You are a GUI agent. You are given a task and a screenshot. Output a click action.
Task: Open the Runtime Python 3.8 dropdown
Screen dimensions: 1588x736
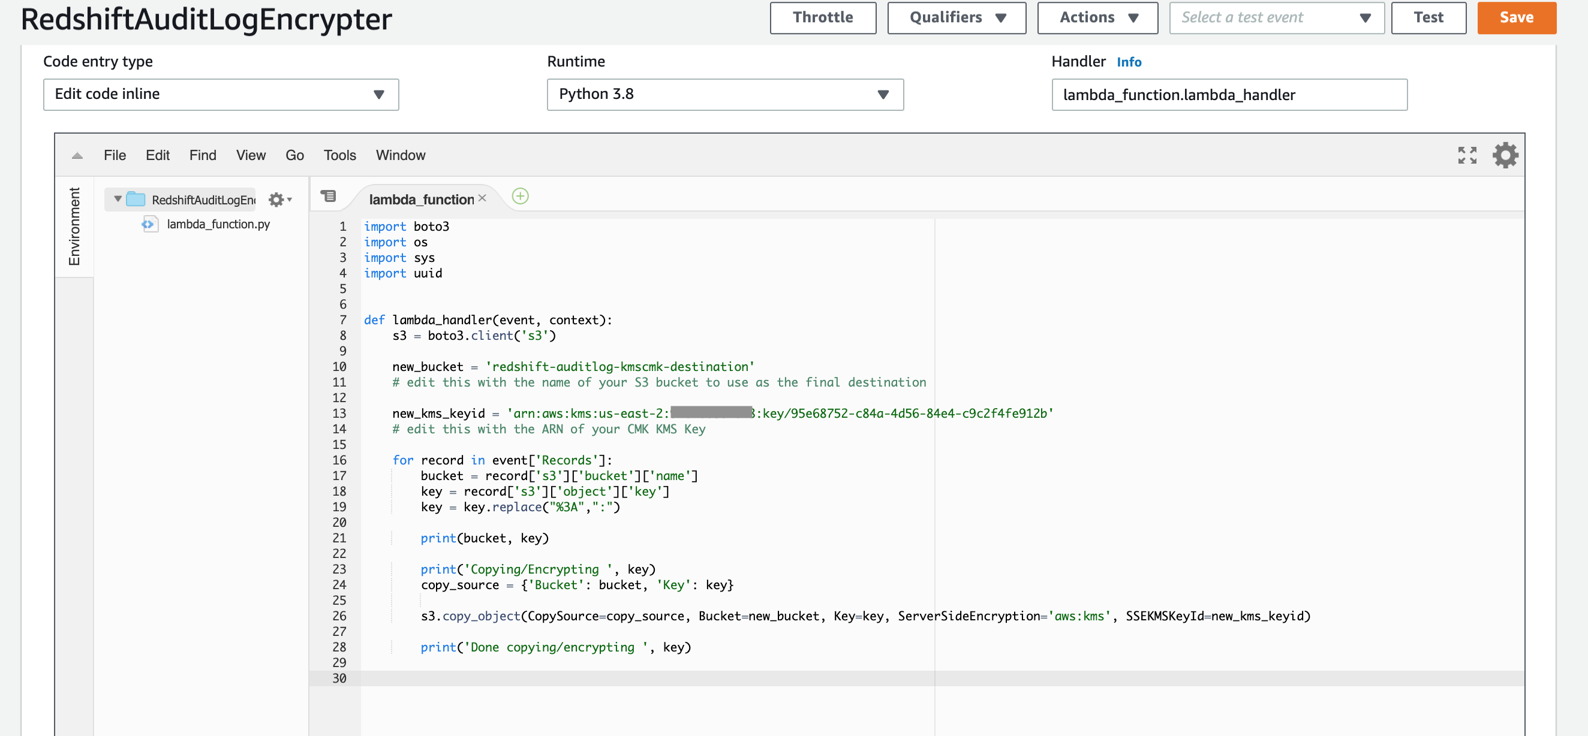724,94
